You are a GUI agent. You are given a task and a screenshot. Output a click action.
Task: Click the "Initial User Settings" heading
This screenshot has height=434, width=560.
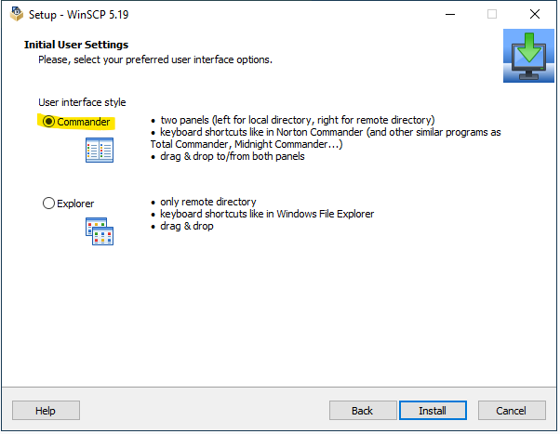75,45
